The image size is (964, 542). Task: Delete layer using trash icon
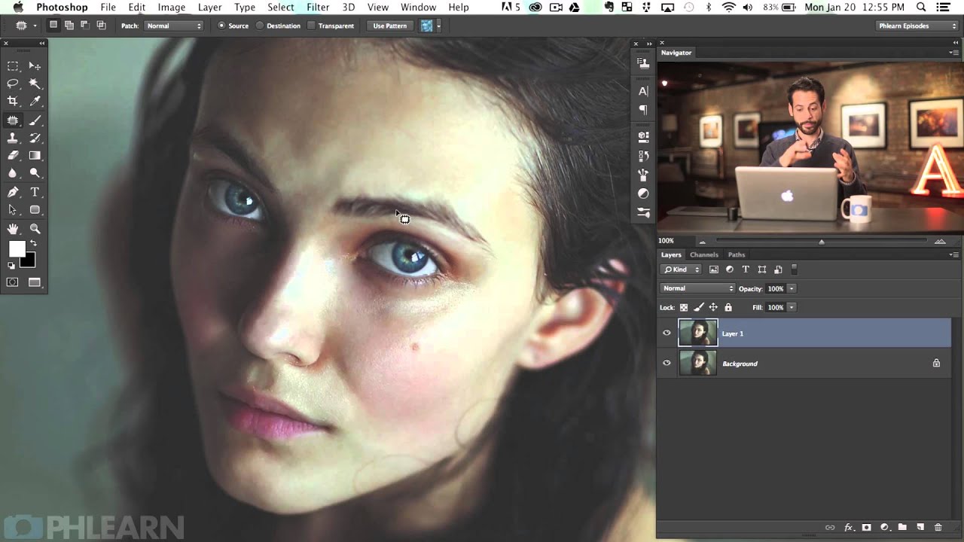pyautogui.click(x=938, y=528)
